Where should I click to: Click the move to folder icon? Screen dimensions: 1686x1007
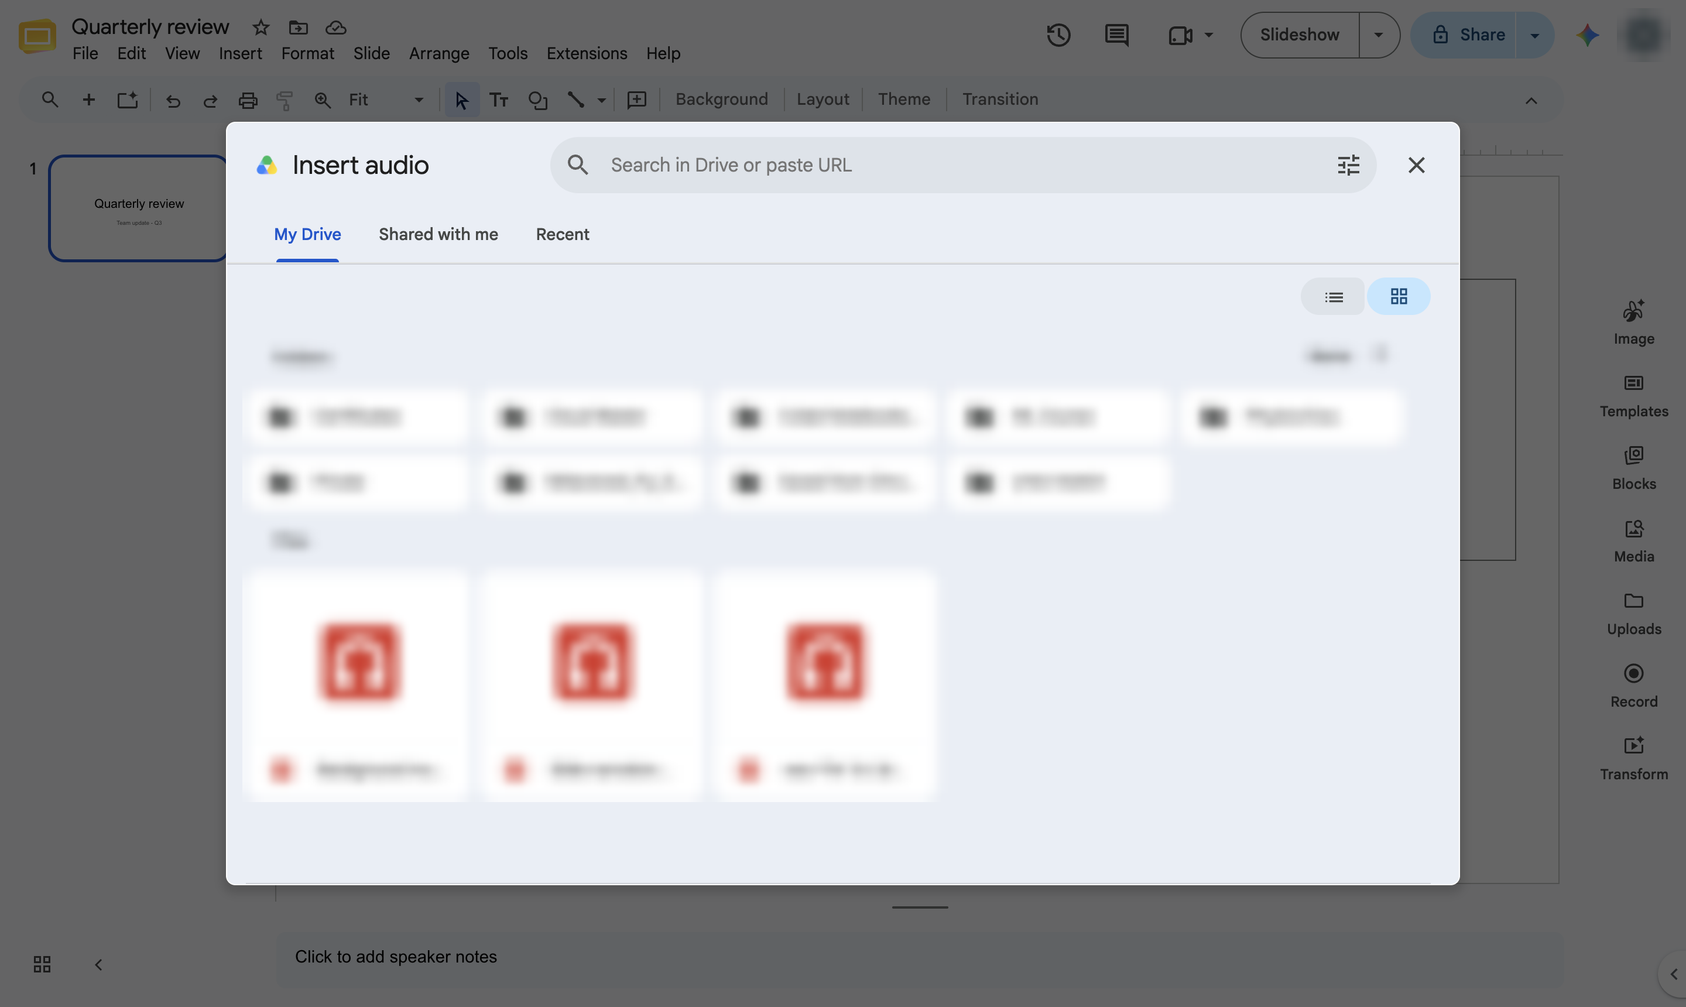click(x=299, y=27)
